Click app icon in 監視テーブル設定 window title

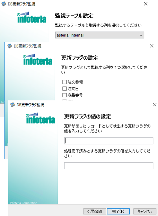click(4, 4)
